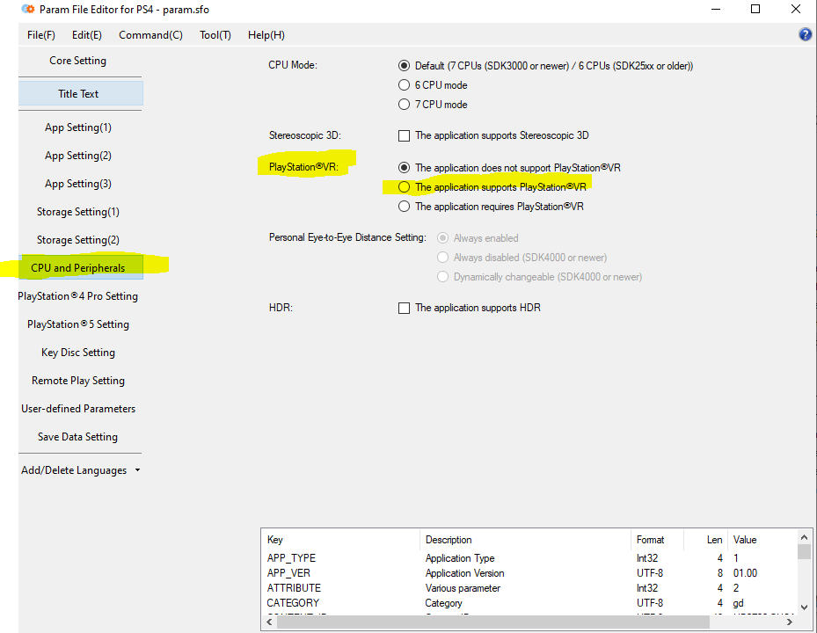Select application supports PlayStation VR
The width and height of the screenshot is (817, 633).
point(404,187)
